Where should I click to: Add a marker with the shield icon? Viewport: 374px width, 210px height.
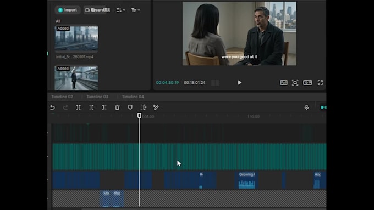click(130, 107)
